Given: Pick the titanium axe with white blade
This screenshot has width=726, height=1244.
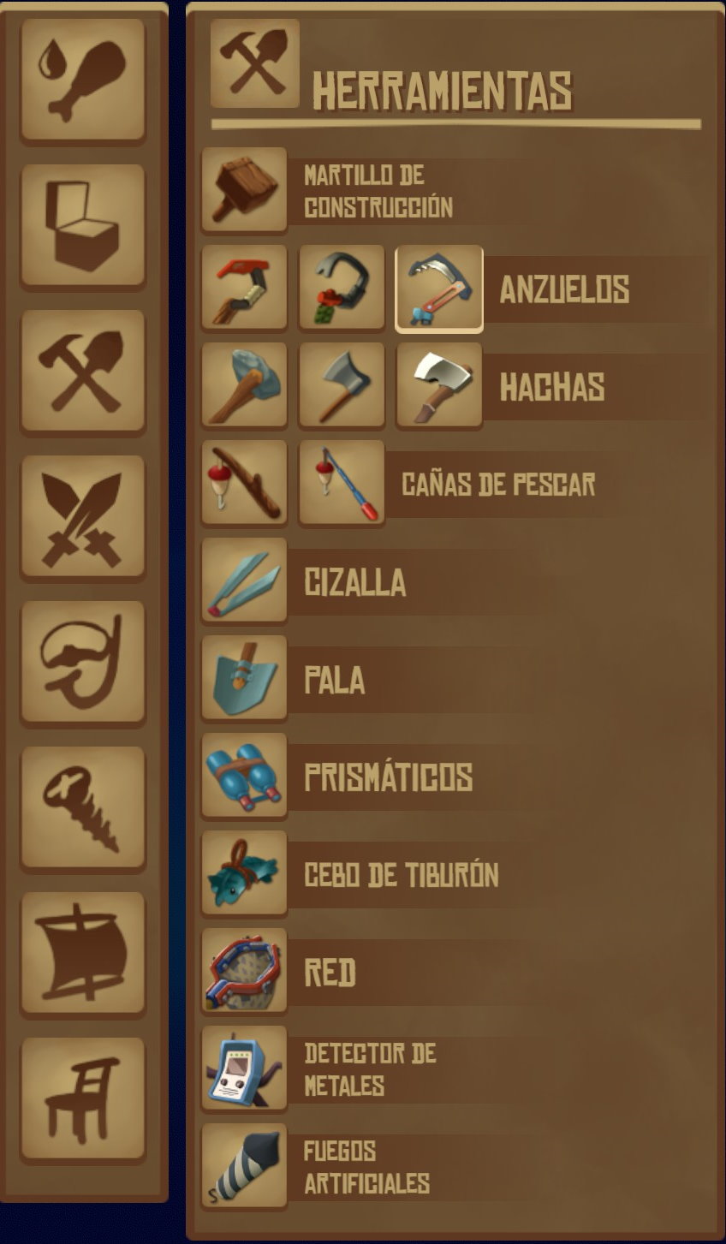Looking at the screenshot, I should 439,385.
